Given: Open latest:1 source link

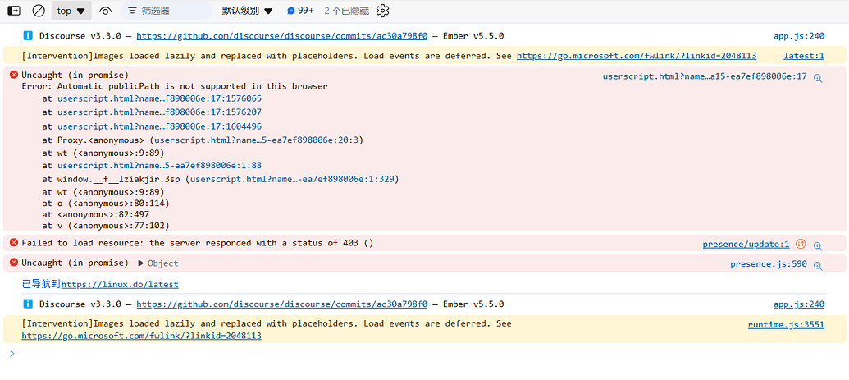Looking at the screenshot, I should (804, 56).
